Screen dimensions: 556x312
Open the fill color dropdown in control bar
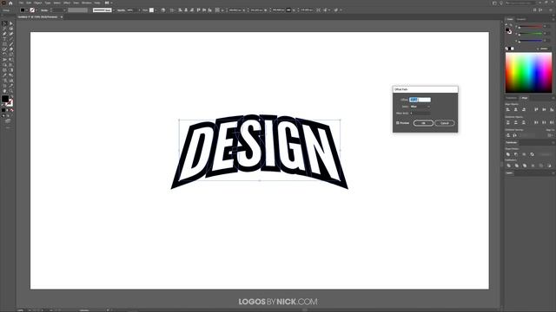point(27,10)
